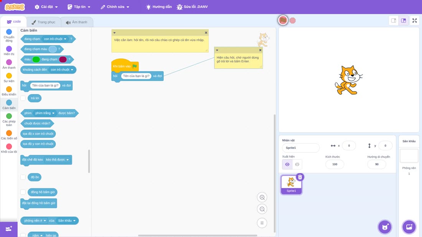
Task: Pick the green color swatch in màu block
Action: coord(36,59)
